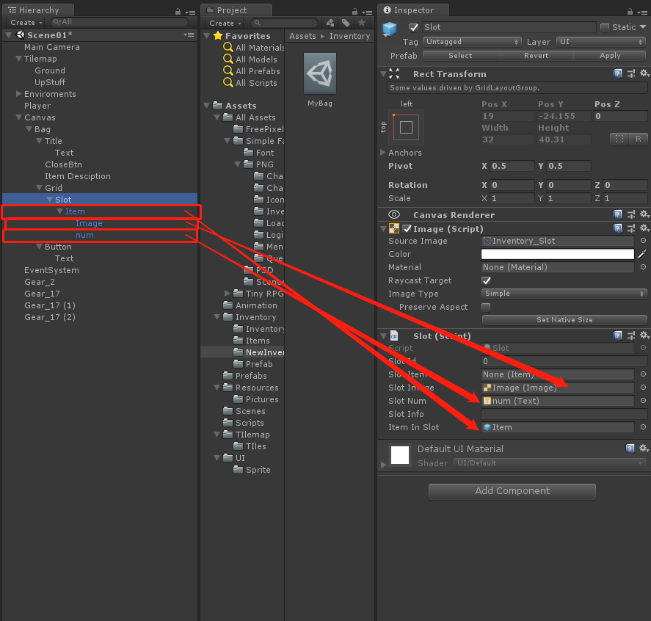
Task: Open the Inspector panel options menu
Action: pos(642,12)
